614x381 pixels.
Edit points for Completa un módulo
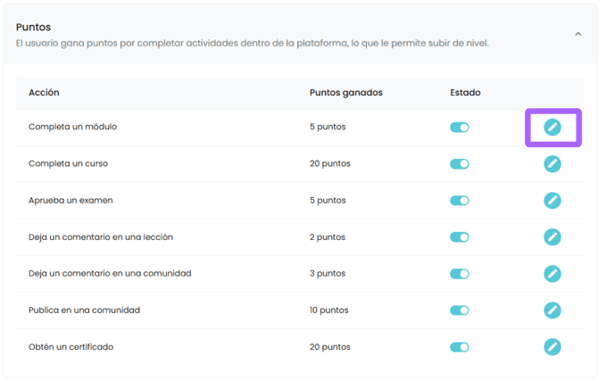(x=552, y=128)
